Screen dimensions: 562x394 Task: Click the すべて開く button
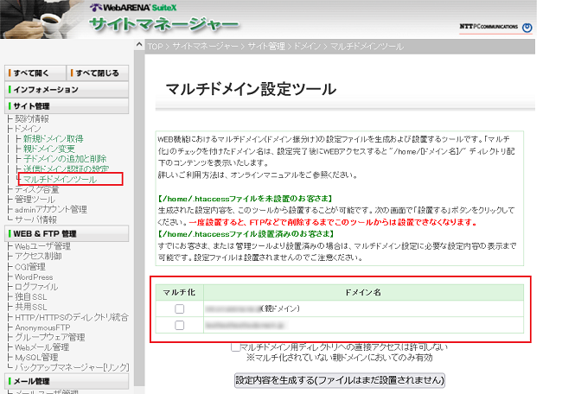tap(35, 73)
